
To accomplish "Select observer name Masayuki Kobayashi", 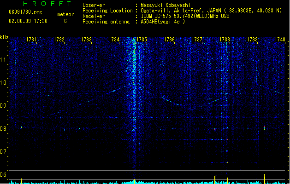I will pos(166,5).
